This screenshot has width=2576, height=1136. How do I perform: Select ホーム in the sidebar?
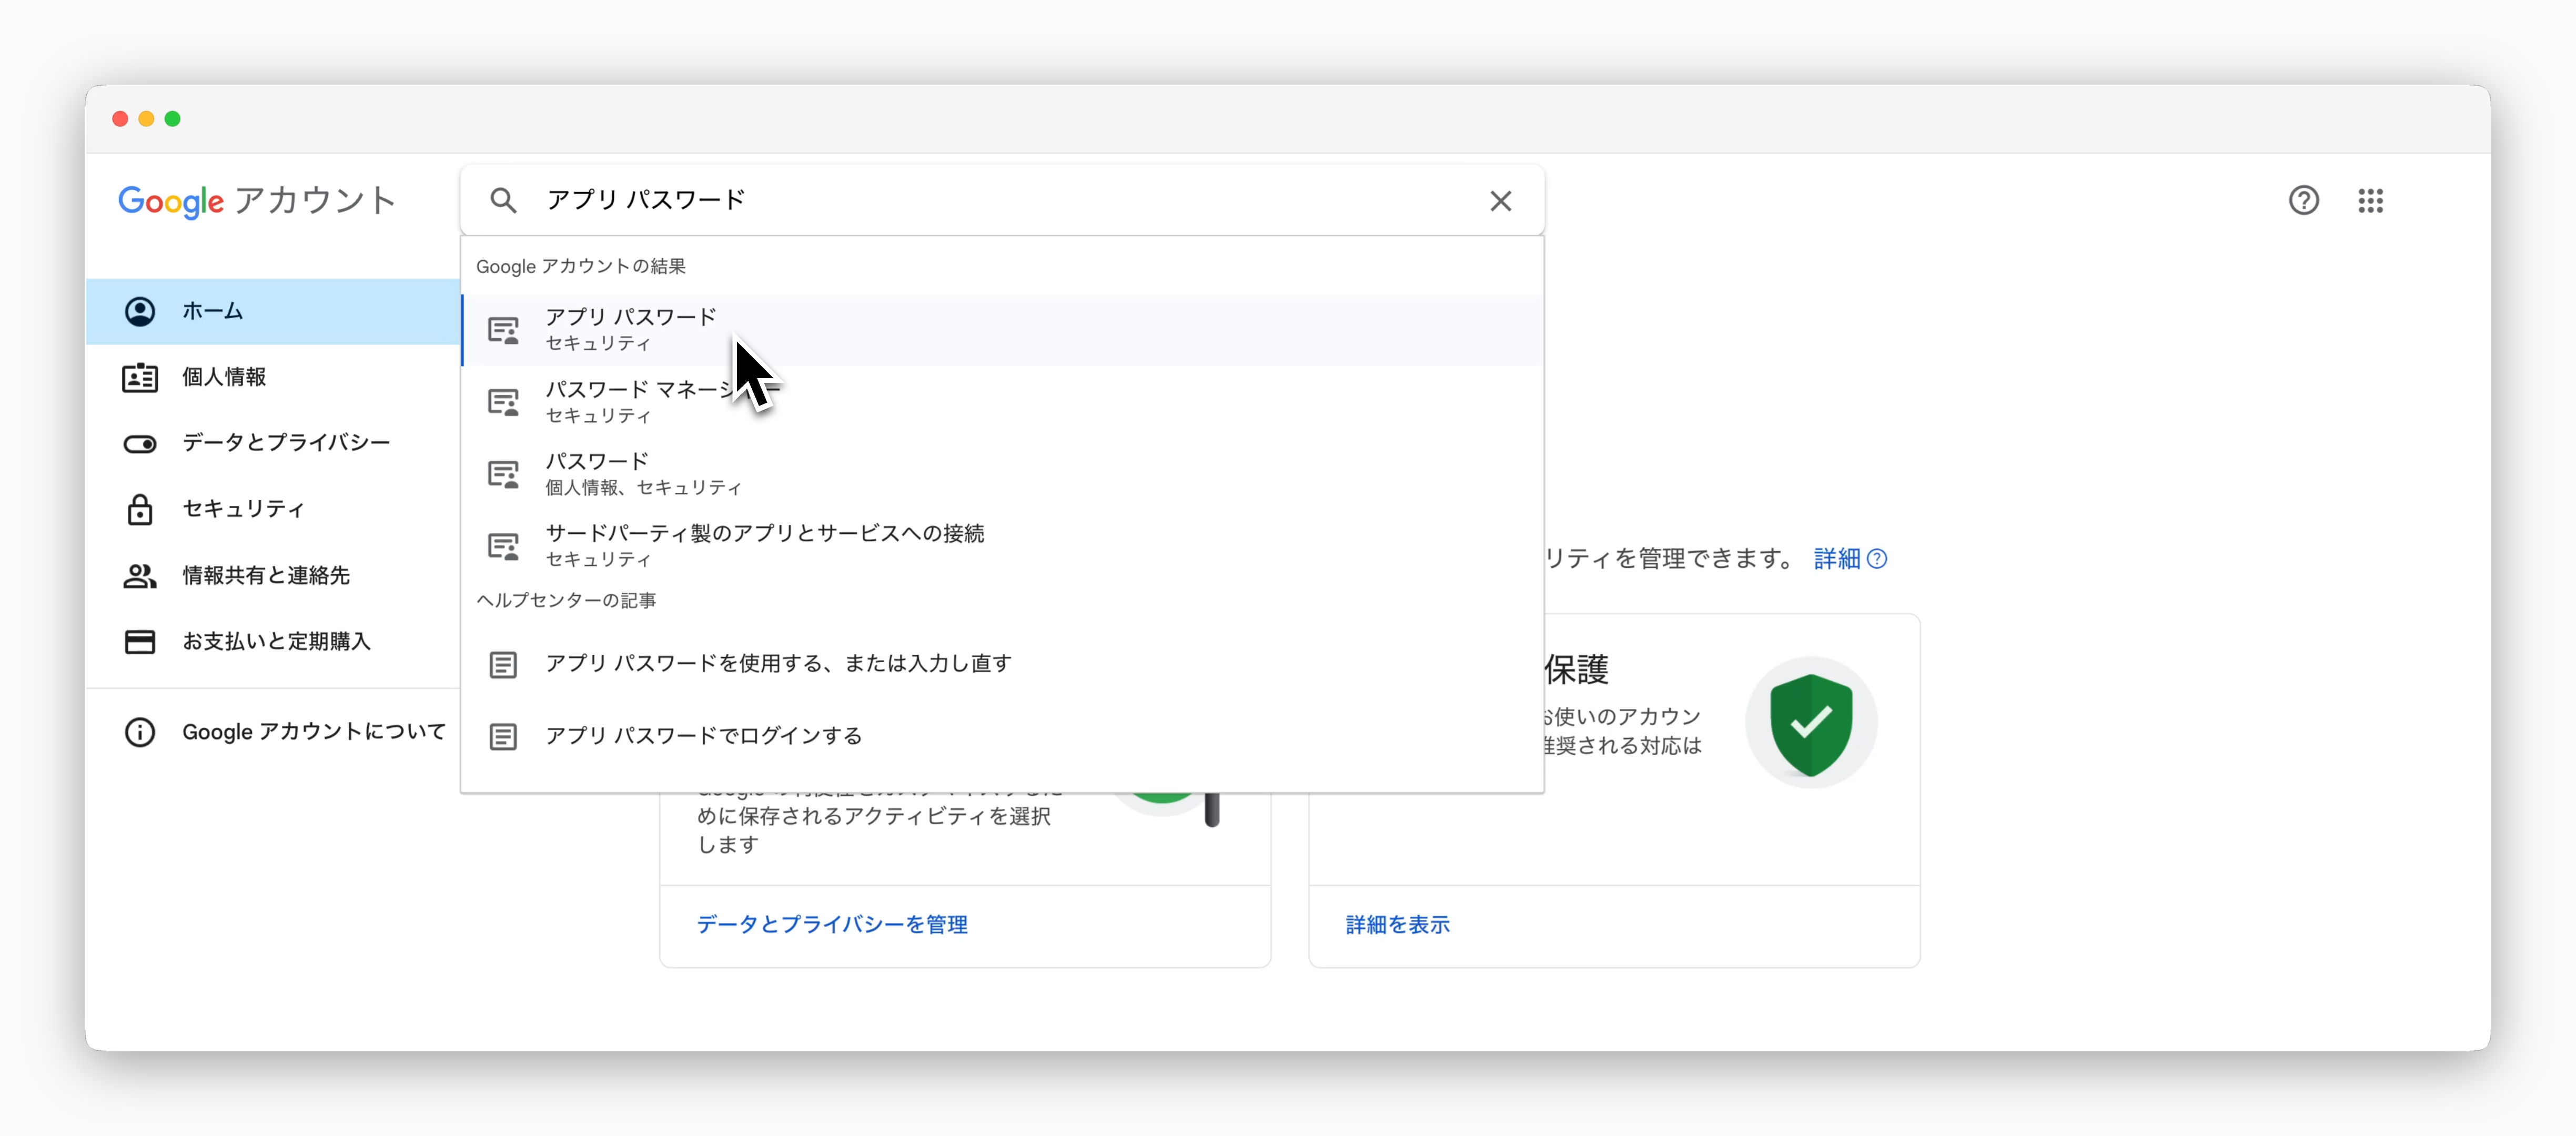pos(273,311)
